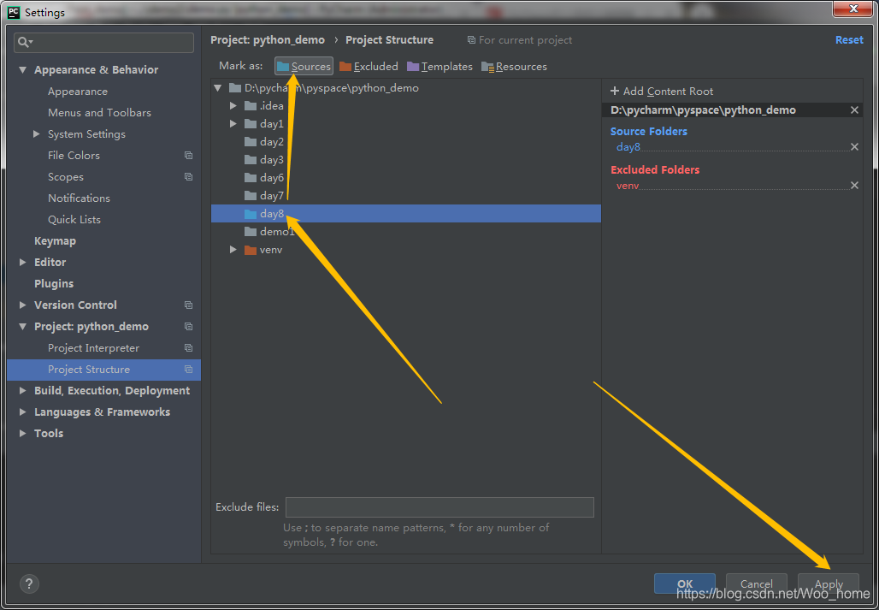Open Scopes settings
The width and height of the screenshot is (879, 610).
[x=66, y=176]
